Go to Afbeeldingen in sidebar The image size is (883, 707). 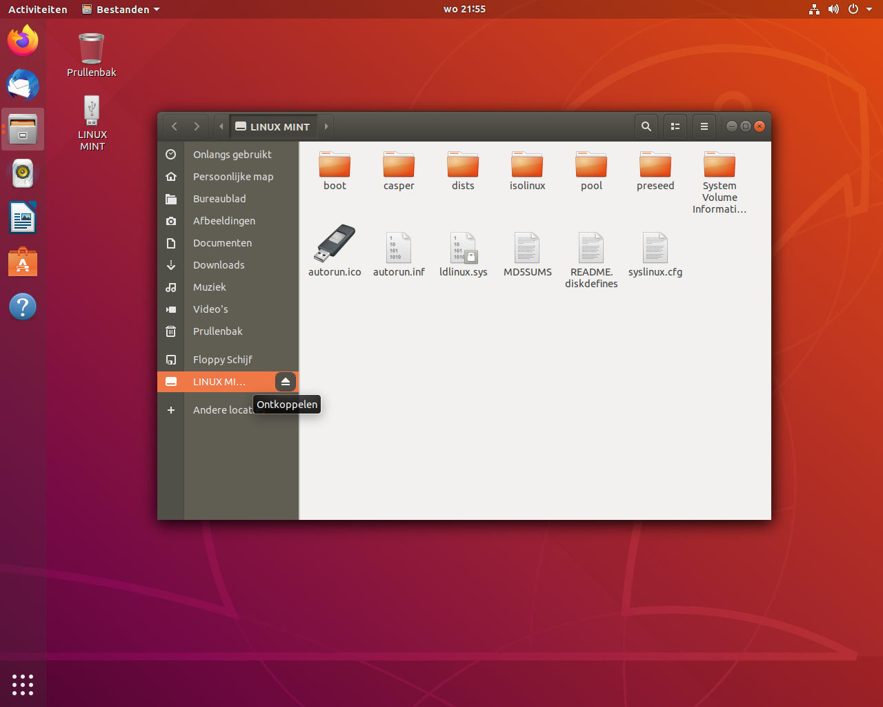pos(228,221)
